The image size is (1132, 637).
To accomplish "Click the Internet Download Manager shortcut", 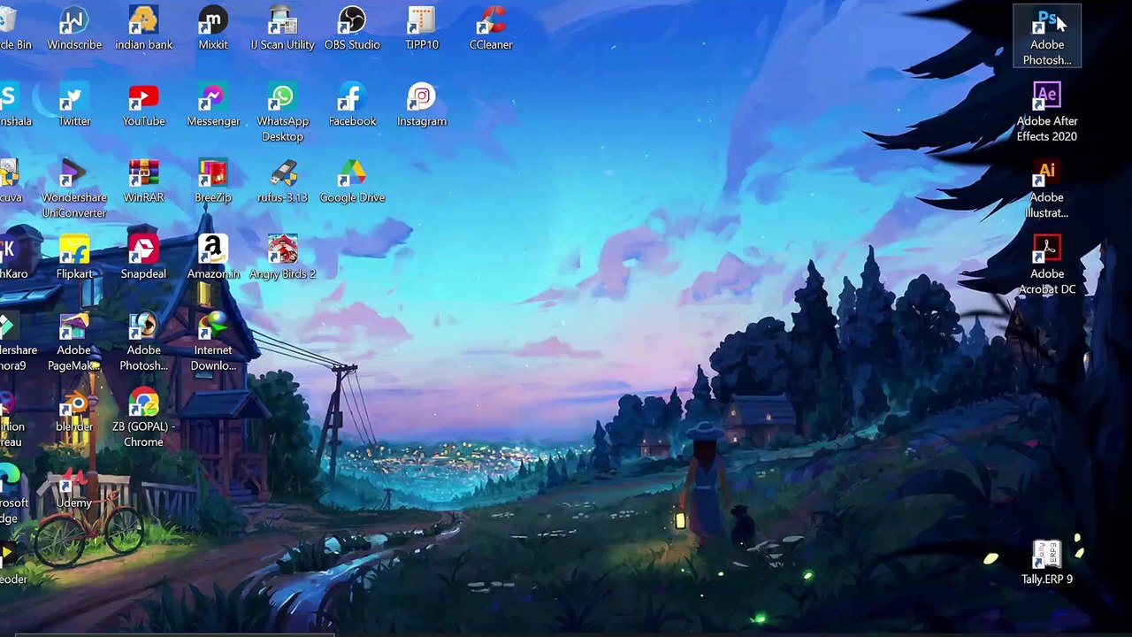I will [213, 342].
